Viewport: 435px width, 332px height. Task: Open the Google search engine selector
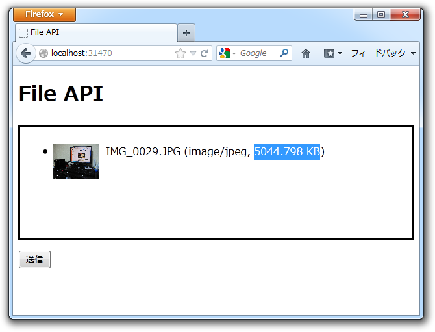click(227, 53)
